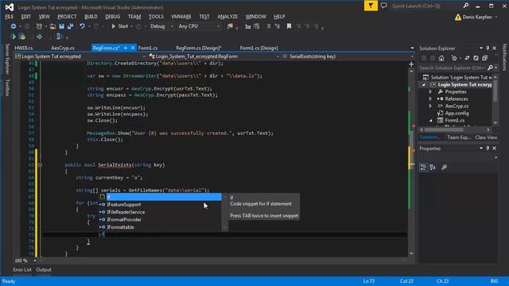Open the SerialExists(string key) member dropdown
Image resolution: width=509 pixels, height=286 pixels.
click(x=348, y=56)
